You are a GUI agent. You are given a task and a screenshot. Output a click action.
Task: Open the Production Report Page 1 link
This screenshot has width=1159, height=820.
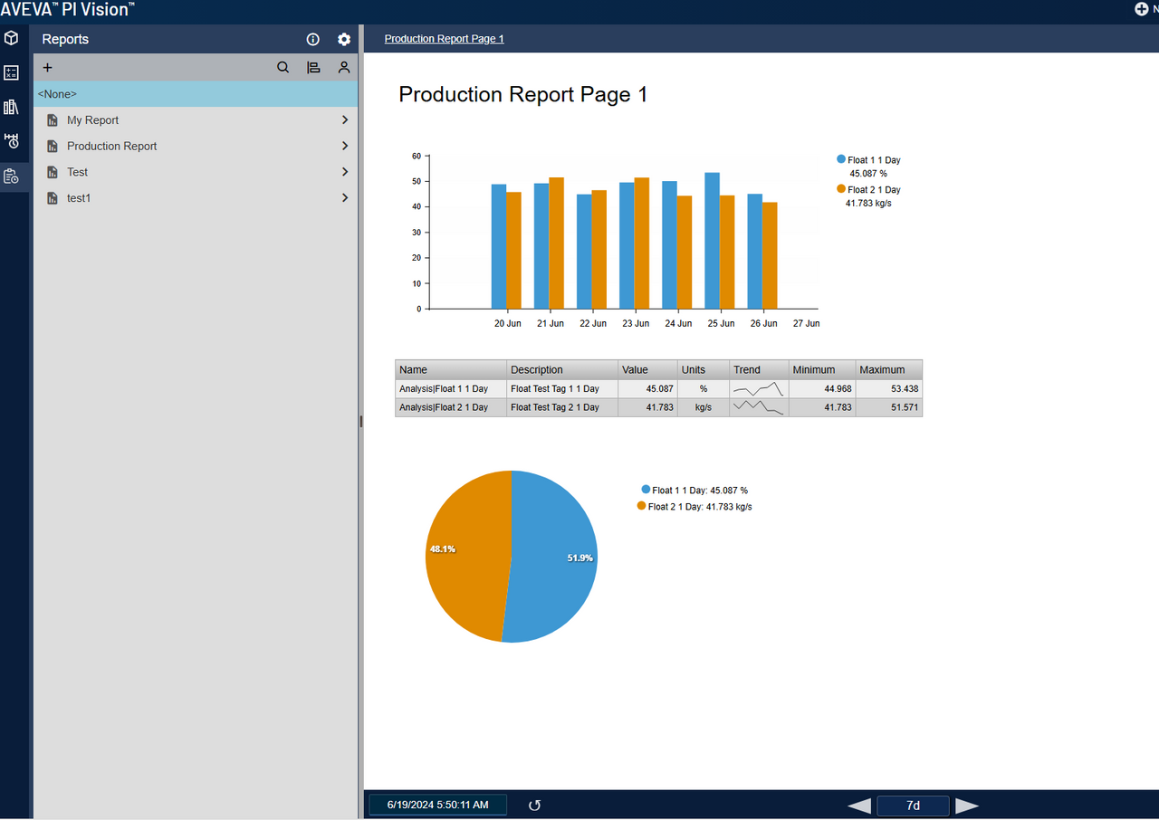444,38
